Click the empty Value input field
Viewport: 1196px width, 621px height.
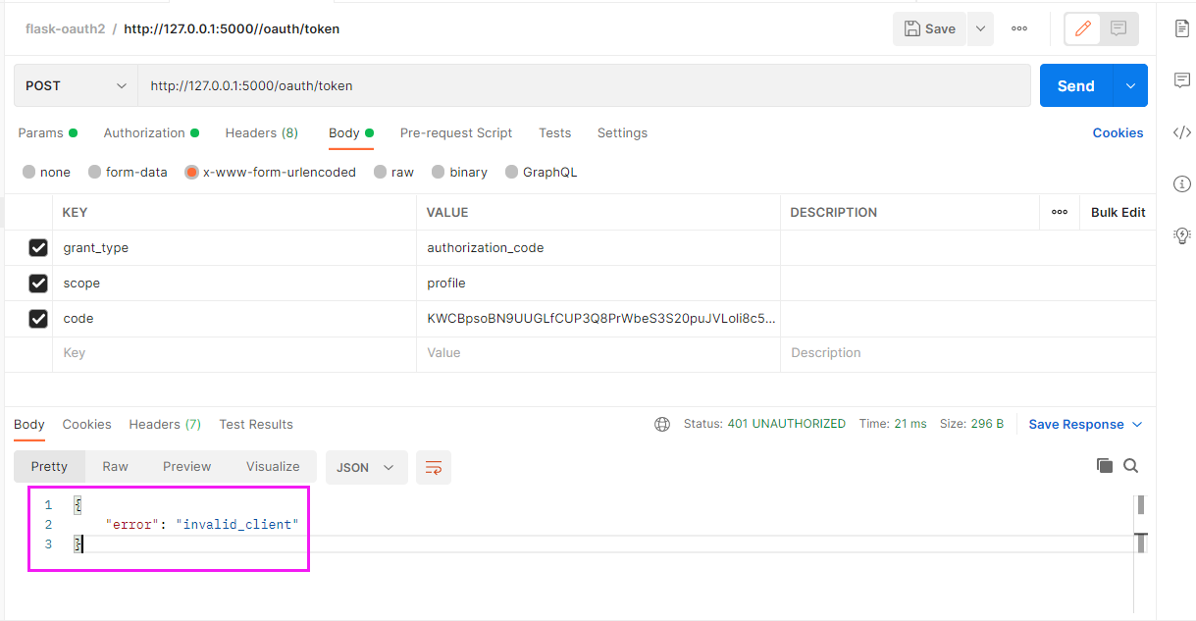pos(598,353)
